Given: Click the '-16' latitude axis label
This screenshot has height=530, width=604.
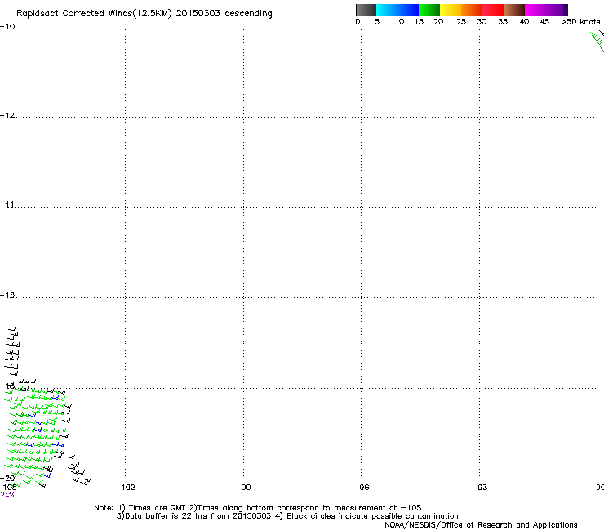Looking at the screenshot, I should pos(7,295).
